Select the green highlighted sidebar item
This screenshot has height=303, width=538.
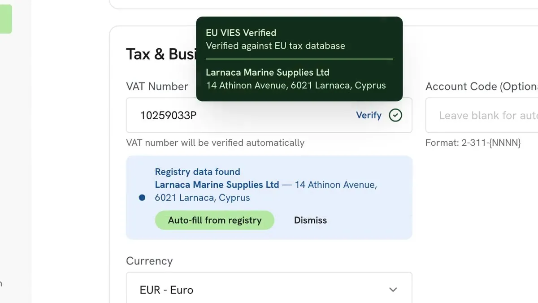(6, 17)
